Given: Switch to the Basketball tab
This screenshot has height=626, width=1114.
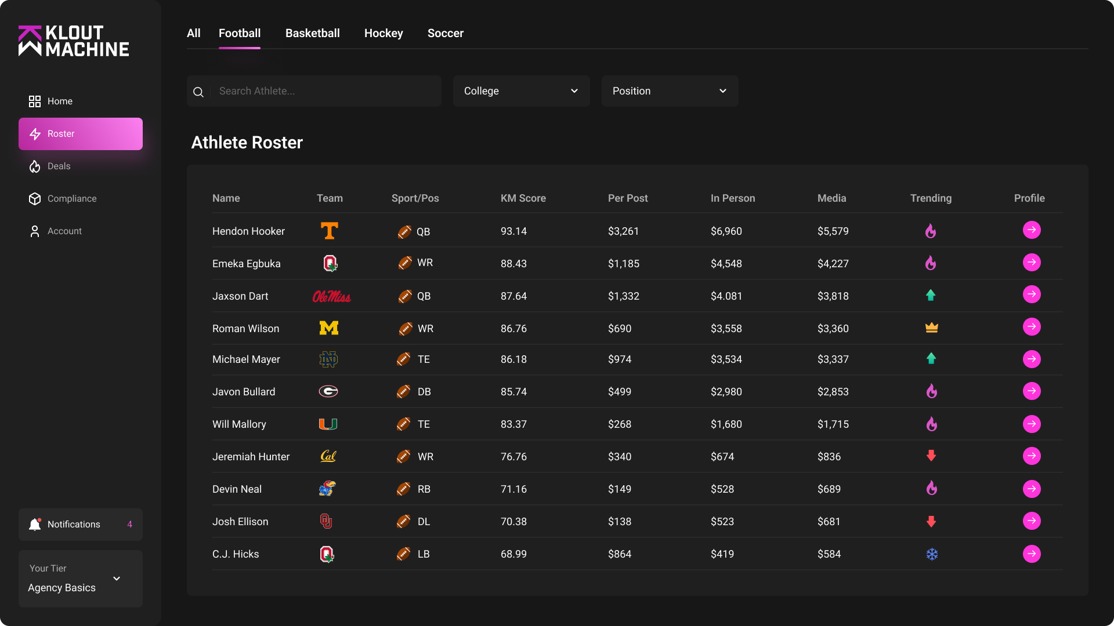Looking at the screenshot, I should pos(312,33).
